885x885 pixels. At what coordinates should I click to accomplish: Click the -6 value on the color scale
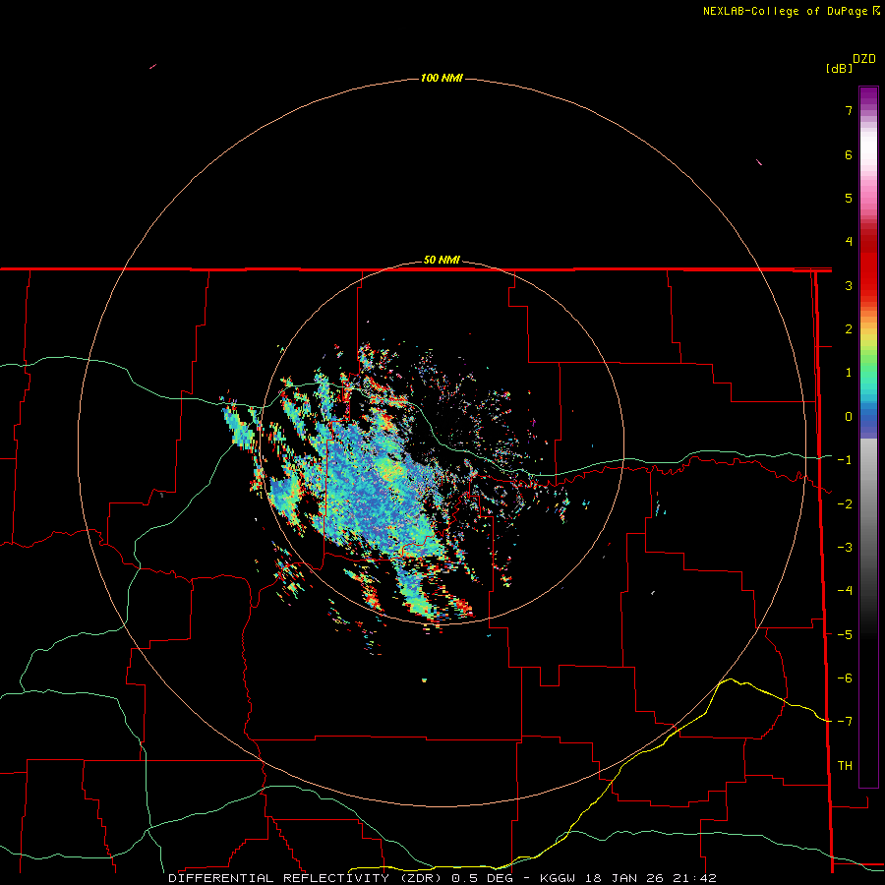(845, 678)
